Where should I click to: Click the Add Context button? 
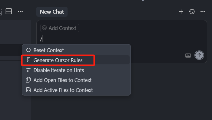(60, 28)
